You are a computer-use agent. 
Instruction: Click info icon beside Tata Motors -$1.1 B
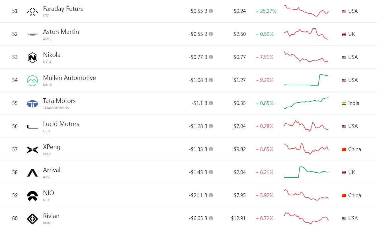(x=211, y=103)
